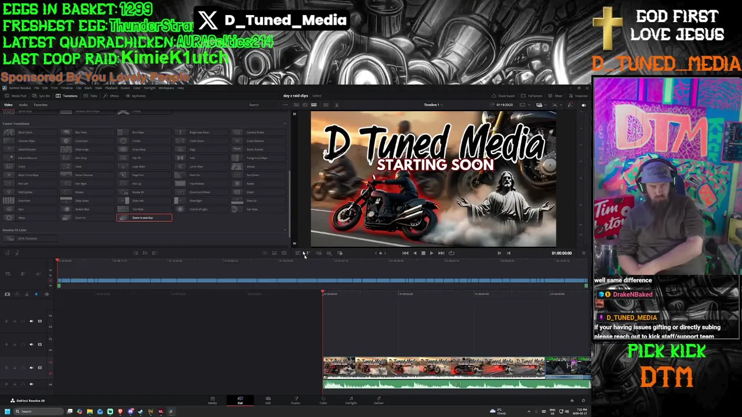The width and height of the screenshot is (742, 417).
Task: Open the Timeline 1 dropdown
Action: coord(433,105)
